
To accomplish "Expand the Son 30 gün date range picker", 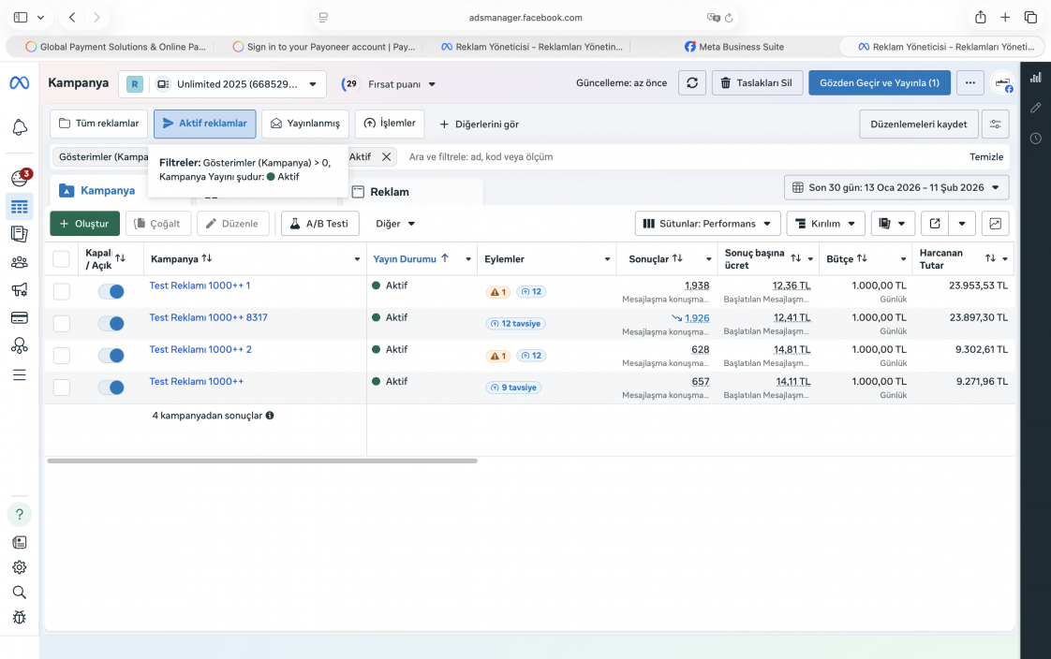I will [x=896, y=187].
